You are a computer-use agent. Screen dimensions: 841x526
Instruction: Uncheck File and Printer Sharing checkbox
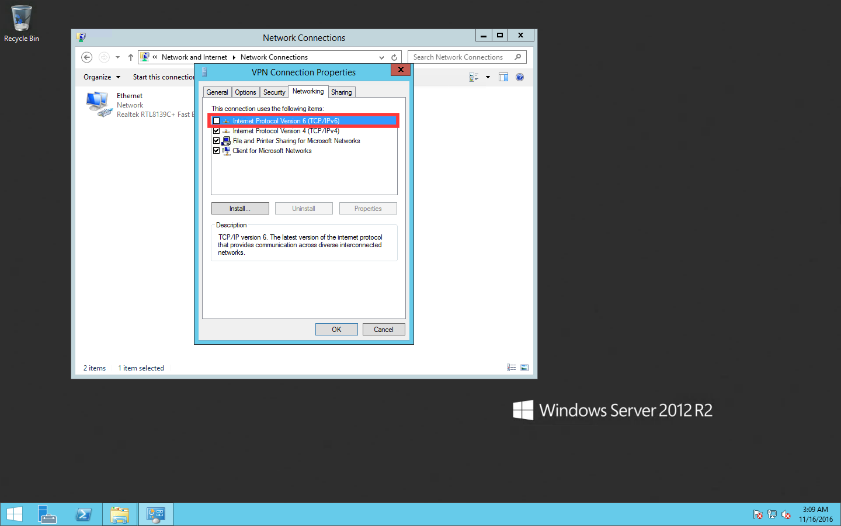tap(217, 141)
